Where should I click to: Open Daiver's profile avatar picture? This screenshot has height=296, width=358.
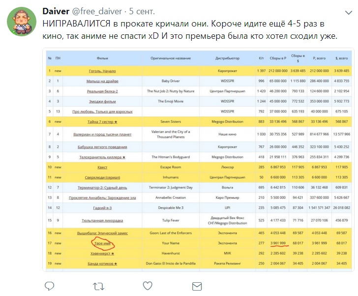[x=22, y=22]
